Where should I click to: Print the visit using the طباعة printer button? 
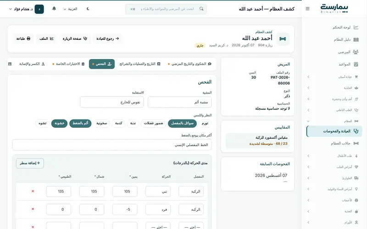coord(23,38)
